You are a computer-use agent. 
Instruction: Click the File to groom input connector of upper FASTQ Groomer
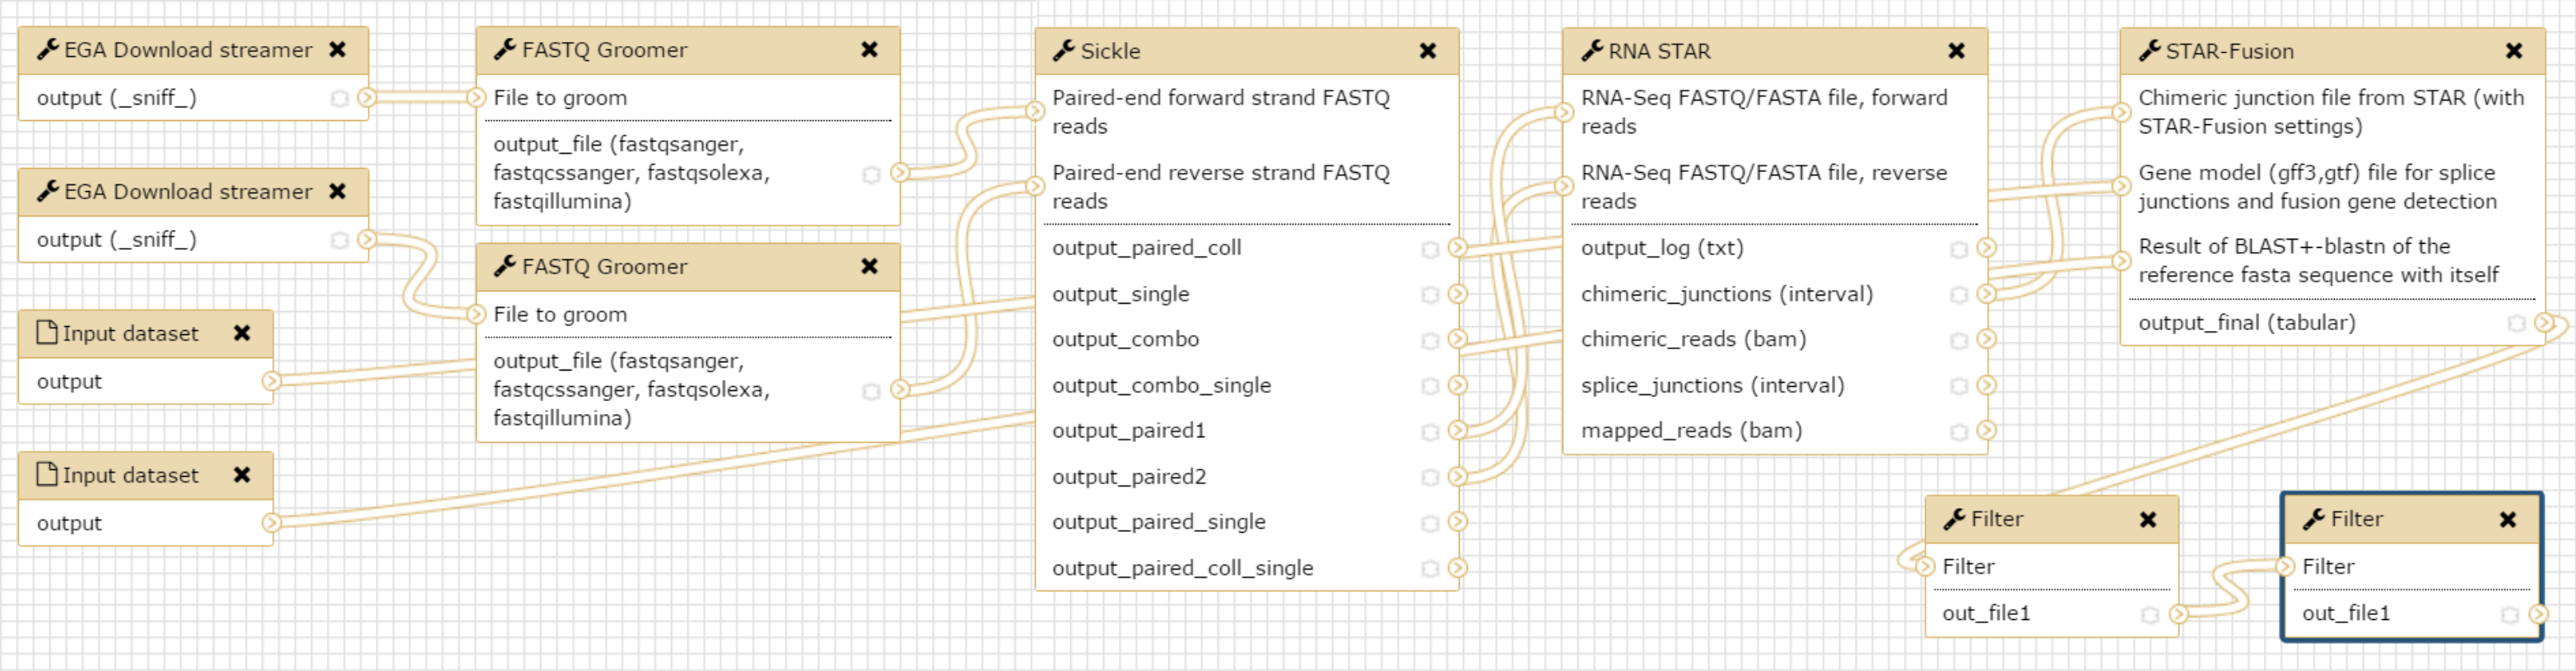477,97
